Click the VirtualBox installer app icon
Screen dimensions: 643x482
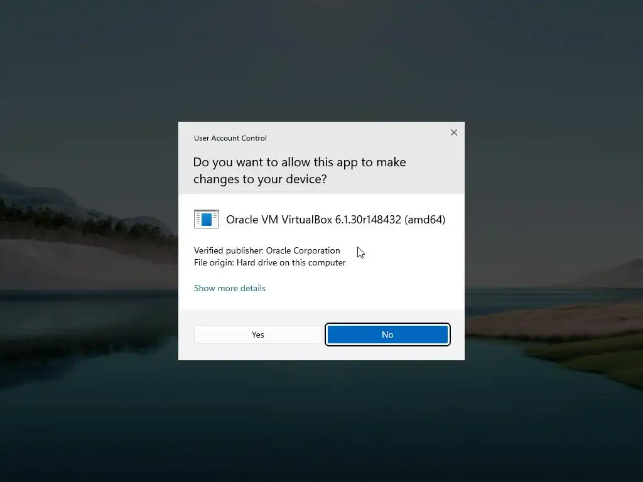tap(206, 219)
